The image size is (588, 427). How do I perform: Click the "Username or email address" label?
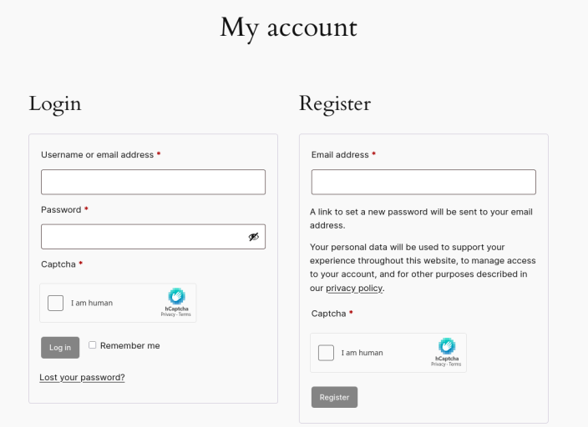(97, 155)
